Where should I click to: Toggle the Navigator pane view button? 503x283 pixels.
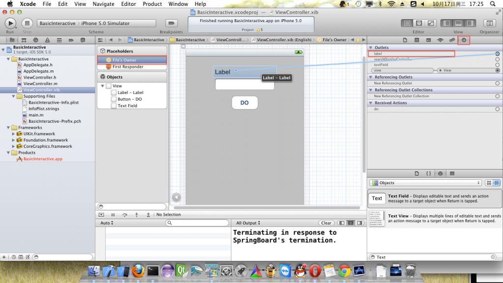coord(447,23)
